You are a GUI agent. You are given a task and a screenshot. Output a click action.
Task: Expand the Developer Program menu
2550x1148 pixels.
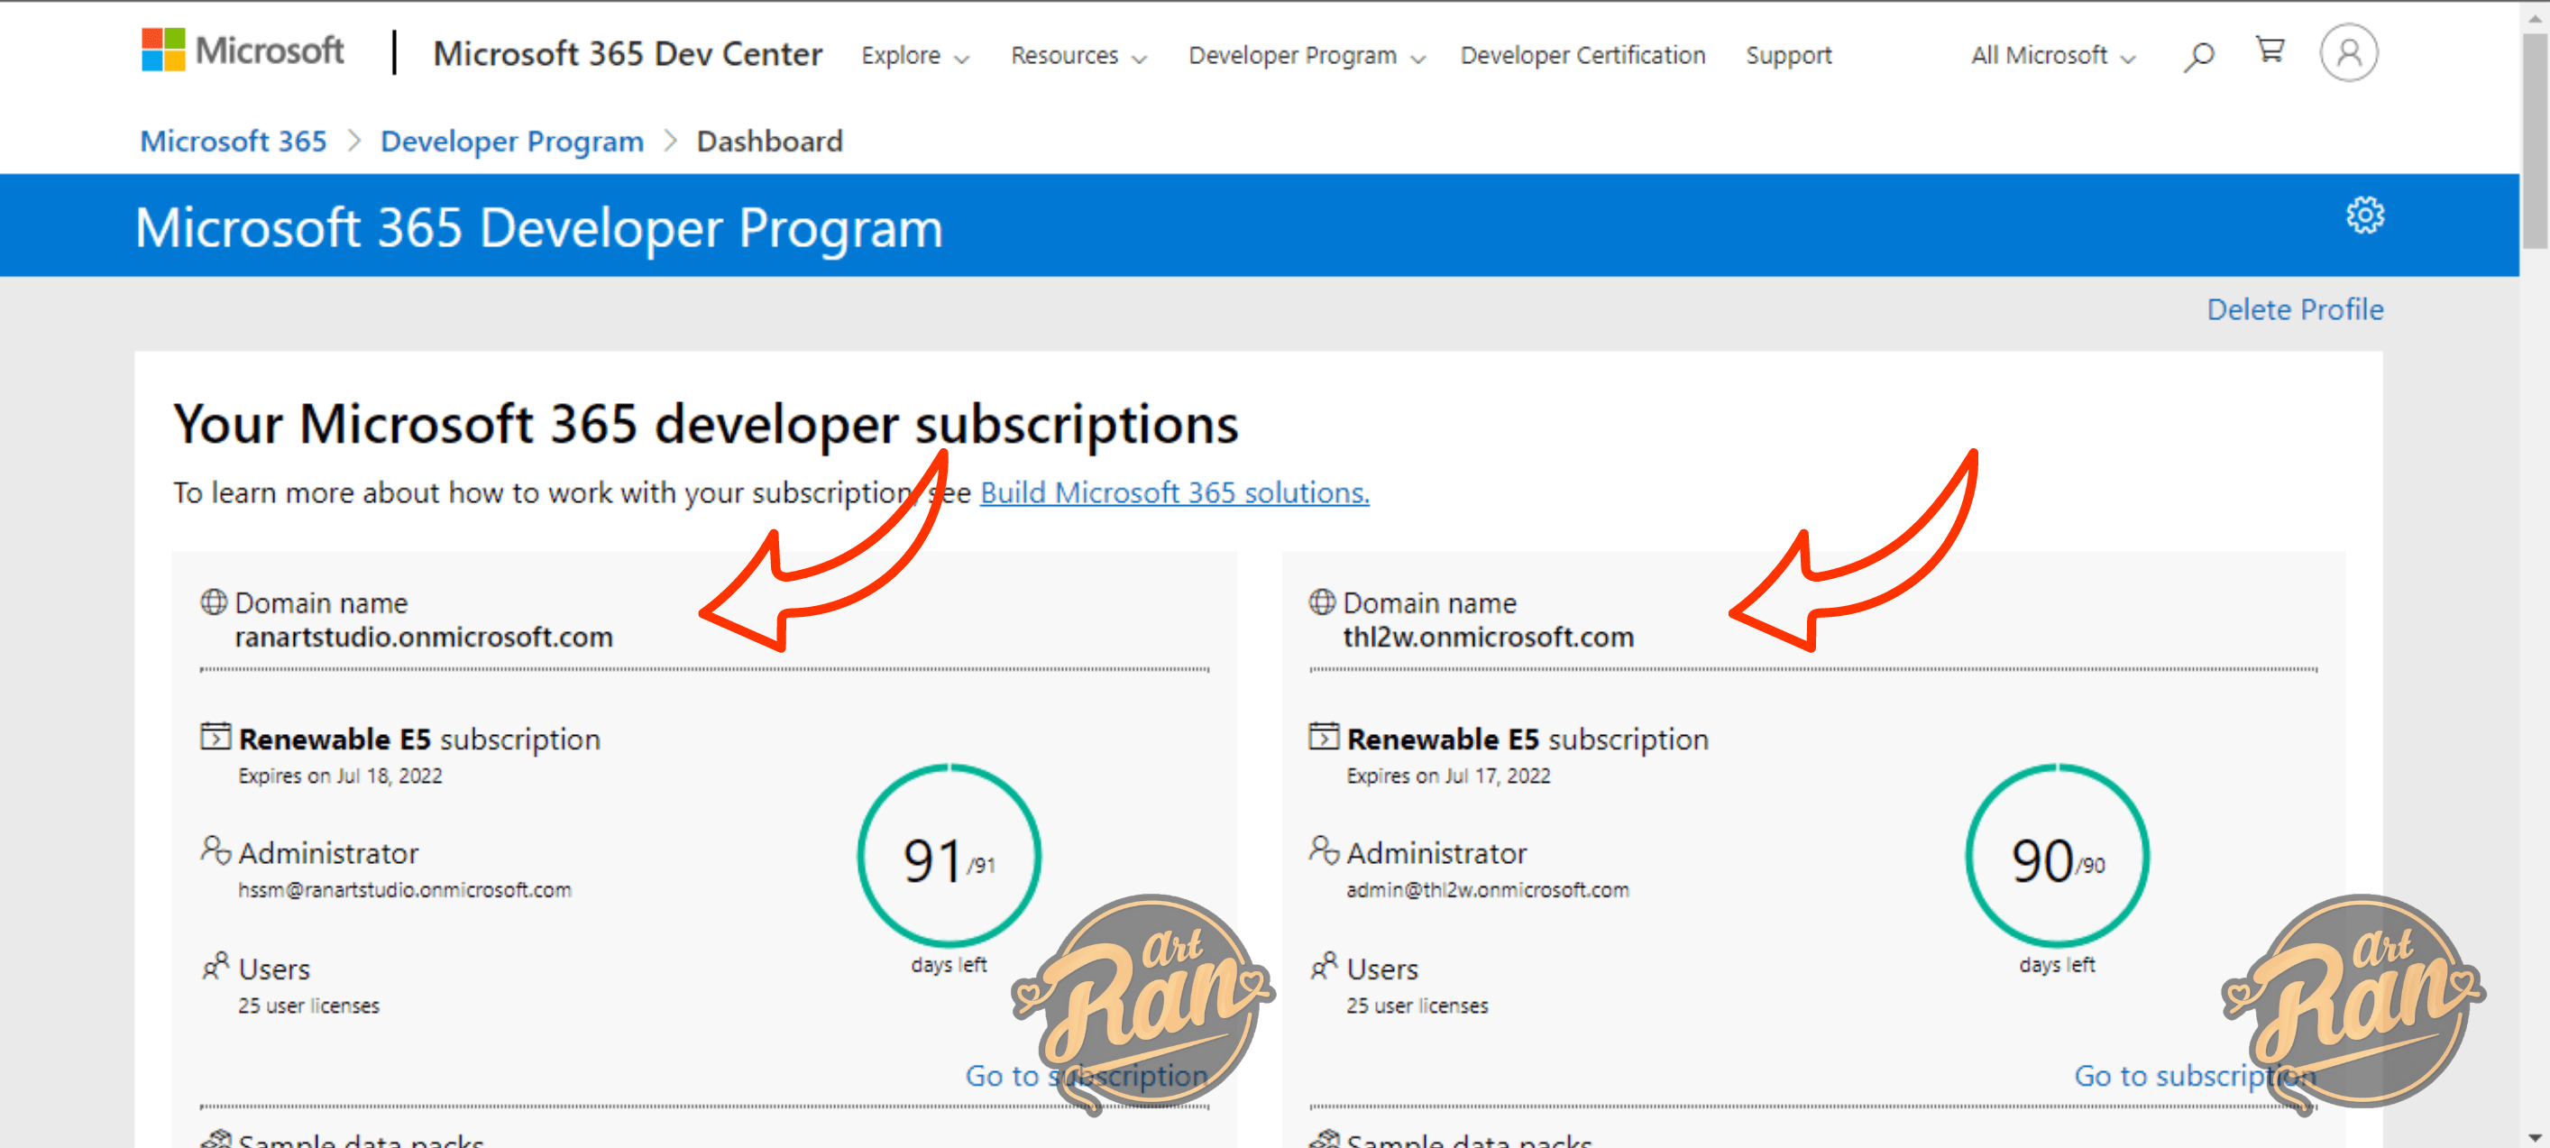click(1307, 55)
